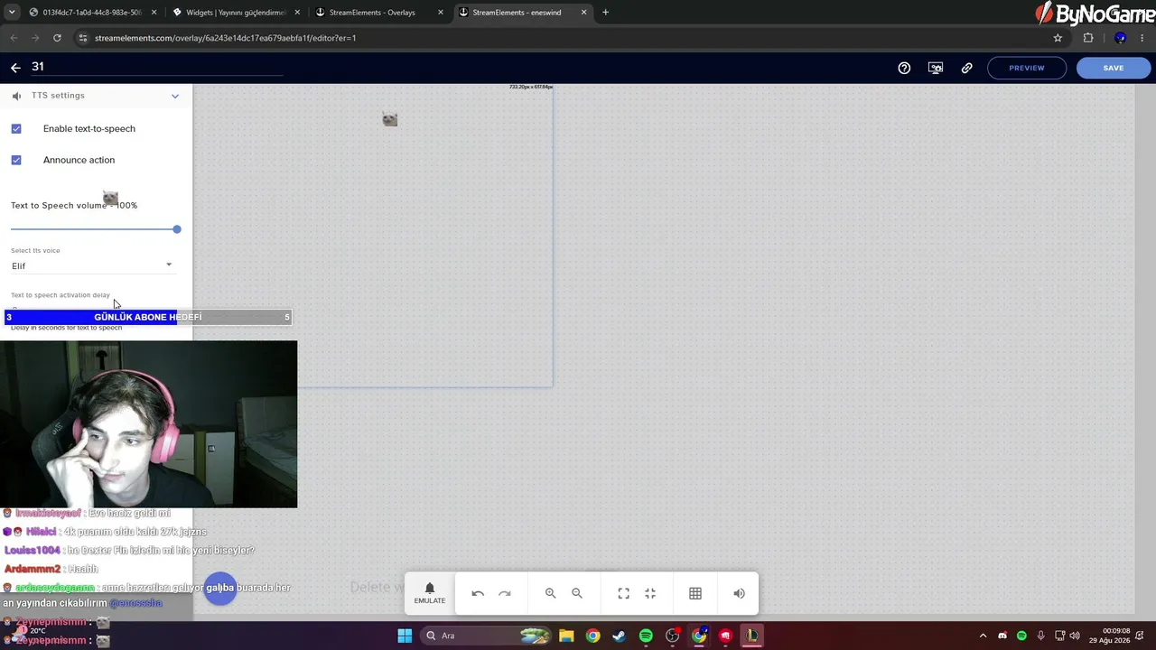The height and width of the screenshot is (650, 1156).
Task: Close the StreamElements - Overlays tab
Action: [441, 13]
